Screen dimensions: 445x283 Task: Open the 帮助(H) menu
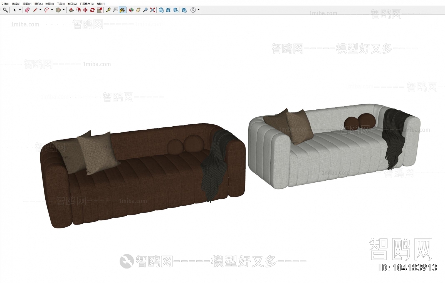(101, 4)
